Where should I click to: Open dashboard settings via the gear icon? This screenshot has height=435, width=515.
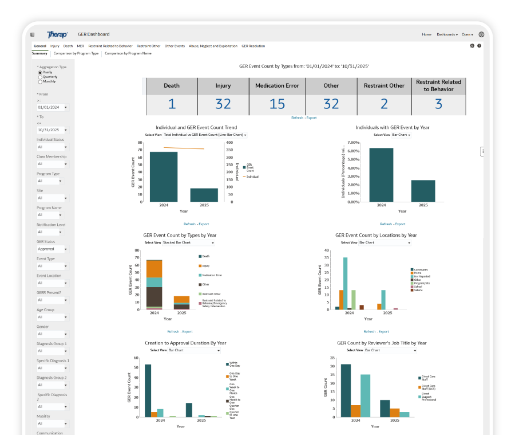point(472,45)
